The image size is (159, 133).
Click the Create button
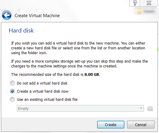click(111, 125)
